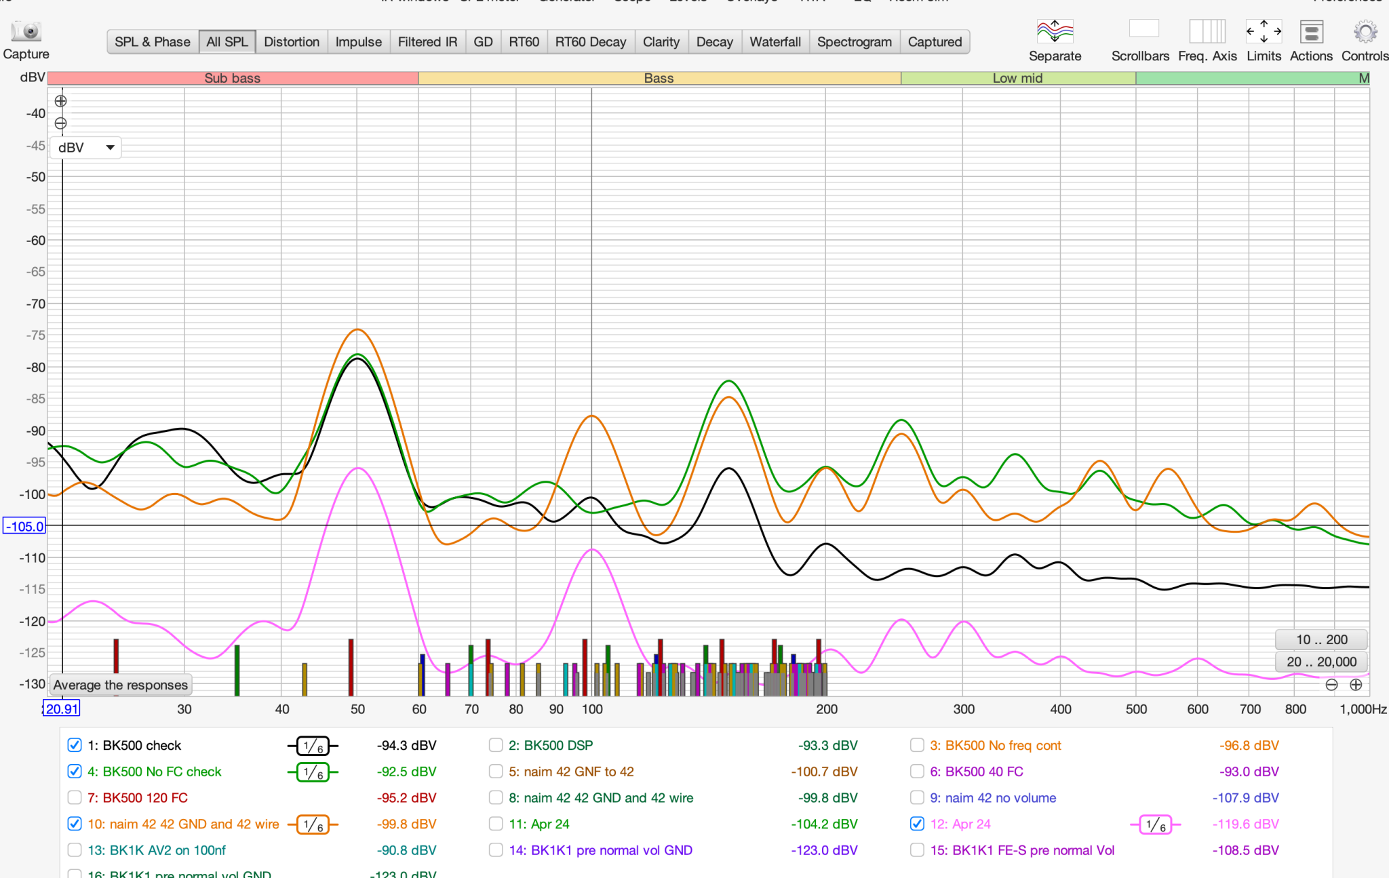This screenshot has width=1389, height=878.
Task: Open the dBV units dropdown
Action: click(x=85, y=148)
